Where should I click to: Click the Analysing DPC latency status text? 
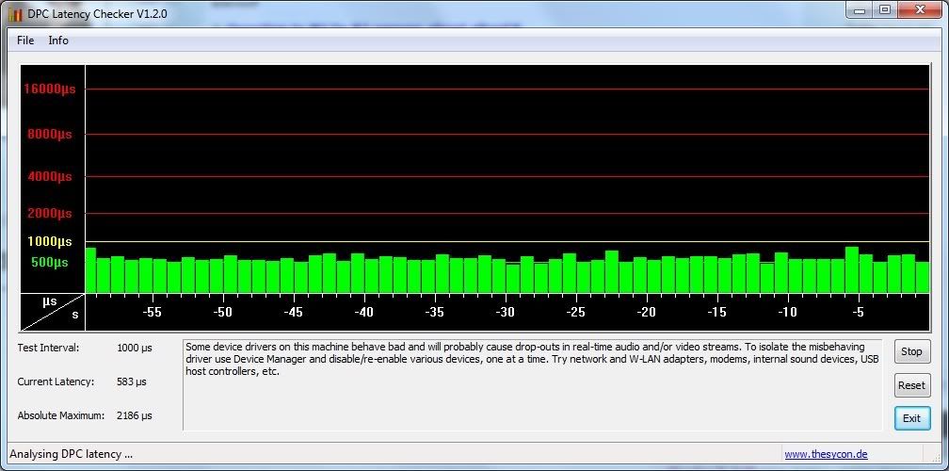72,454
